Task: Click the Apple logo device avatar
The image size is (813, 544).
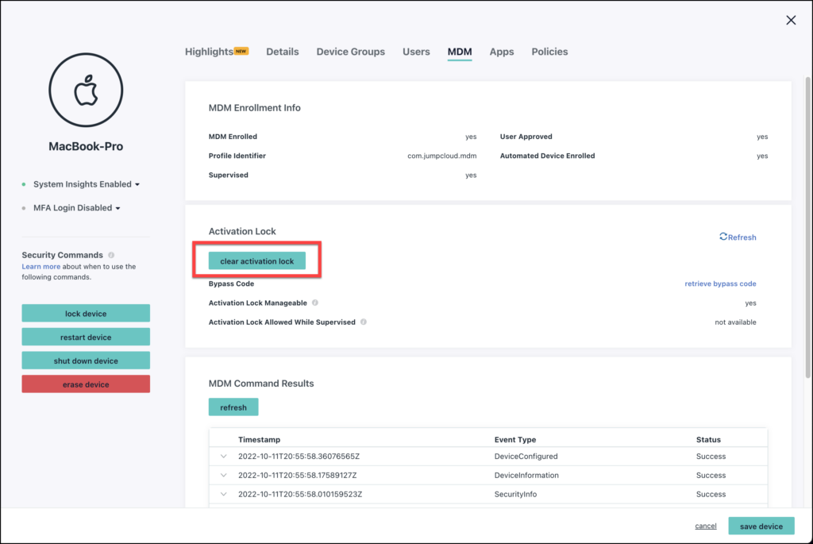Action: pyautogui.click(x=85, y=90)
